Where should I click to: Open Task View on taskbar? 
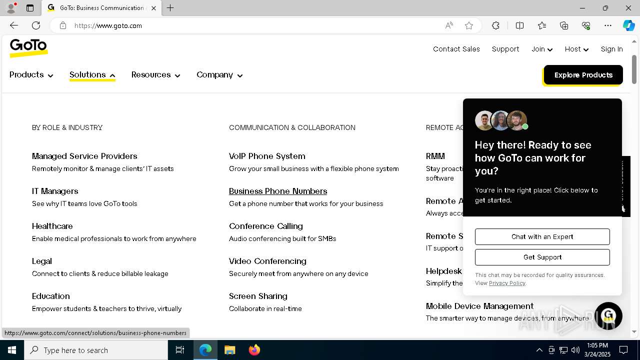point(180,350)
